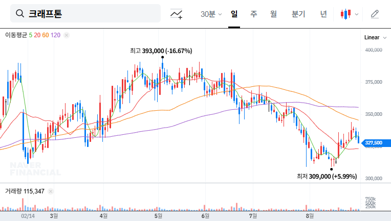Click the 375,000 price axis label
Viewport: 391px width, 221px height.
click(x=374, y=82)
